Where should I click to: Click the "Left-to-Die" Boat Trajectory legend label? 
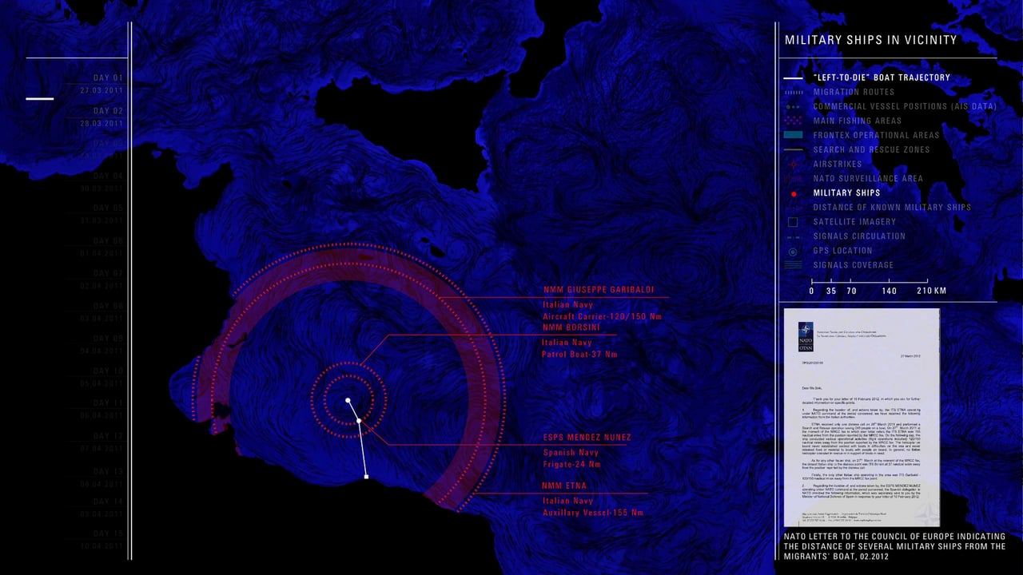pos(882,78)
